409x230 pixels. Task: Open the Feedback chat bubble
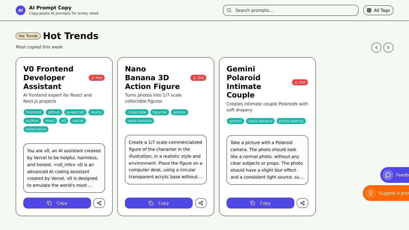coord(388,175)
